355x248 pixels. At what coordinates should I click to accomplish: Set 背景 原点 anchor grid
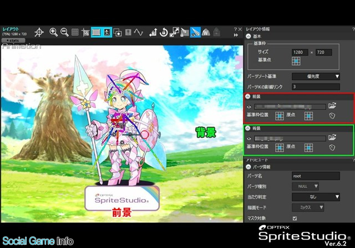click(308, 148)
